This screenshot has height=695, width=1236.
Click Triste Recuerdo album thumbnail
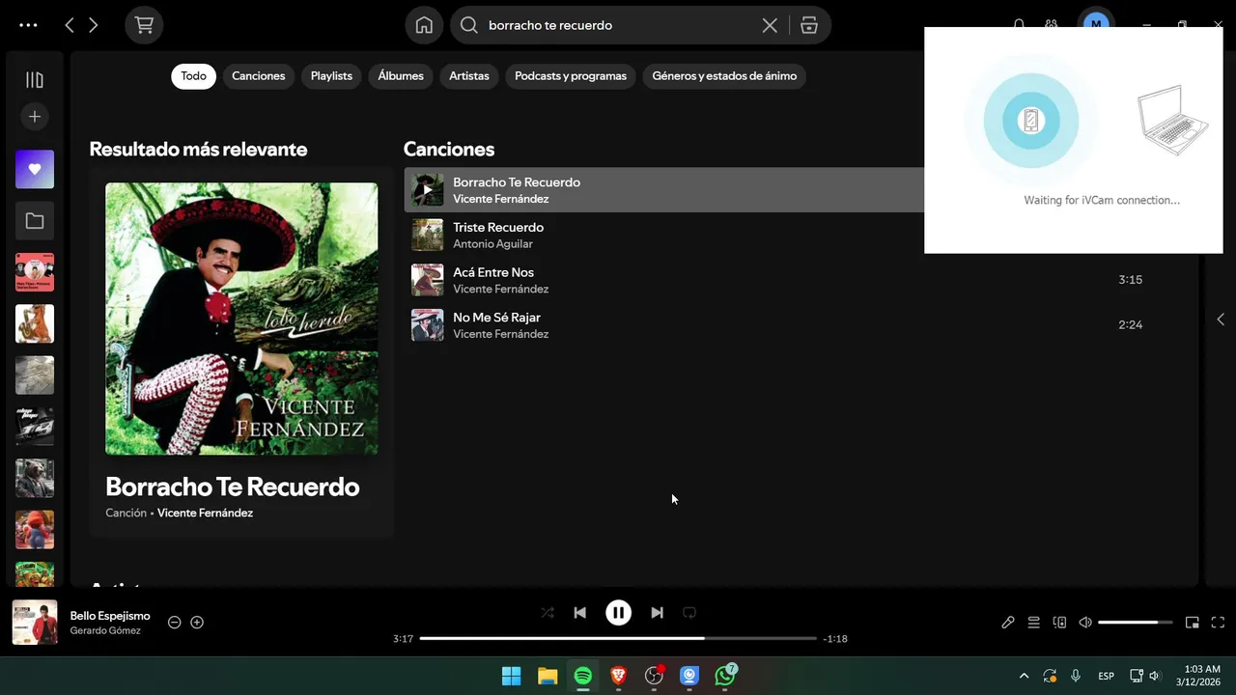428,235
